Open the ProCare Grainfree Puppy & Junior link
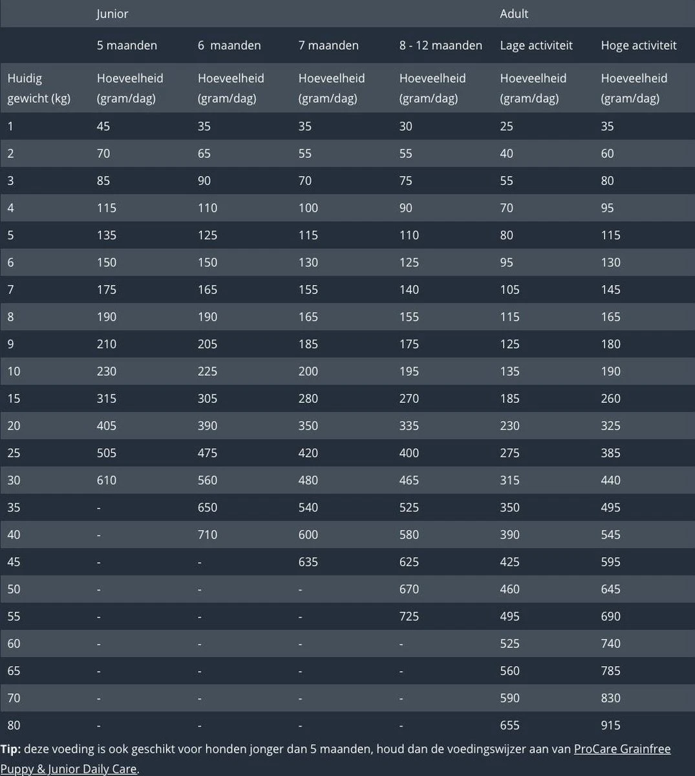The height and width of the screenshot is (776, 695). pyautogui.click(x=622, y=749)
